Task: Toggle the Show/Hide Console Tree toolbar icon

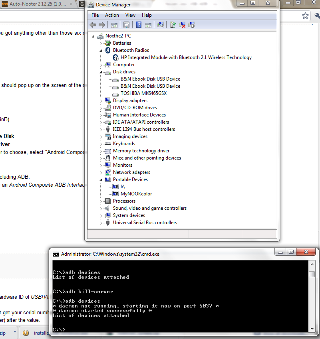Action: [x=114, y=25]
